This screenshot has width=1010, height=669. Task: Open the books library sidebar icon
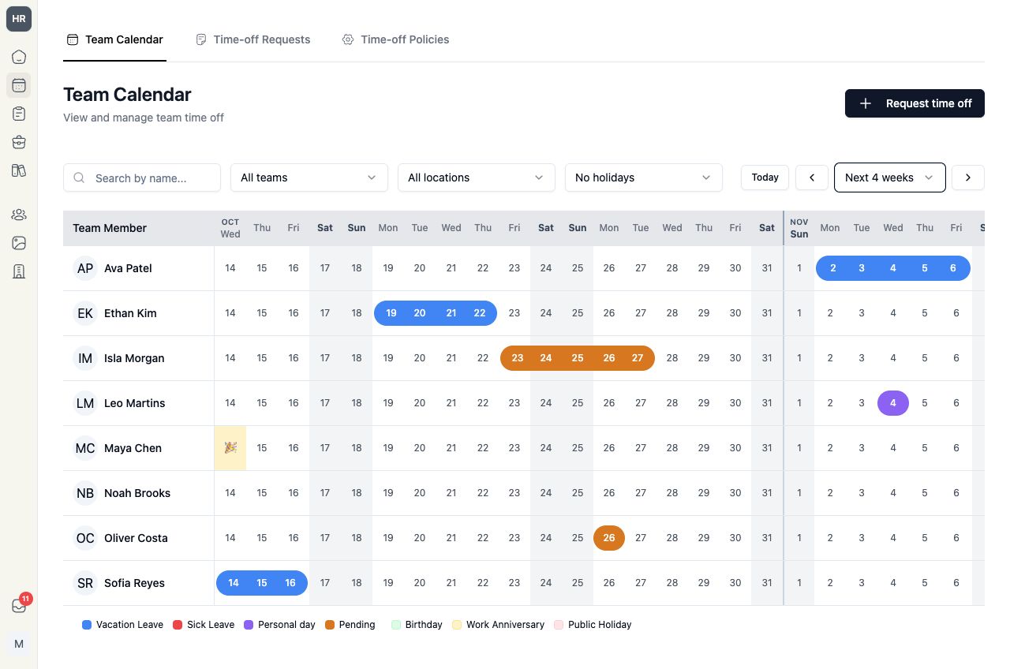click(x=19, y=170)
